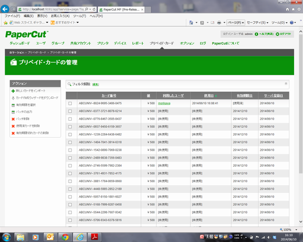Viewport: 303px width, 242px height.
Task: Check the box for card ABCUNIV-1404-7041-3914-6318
Action: point(70,143)
